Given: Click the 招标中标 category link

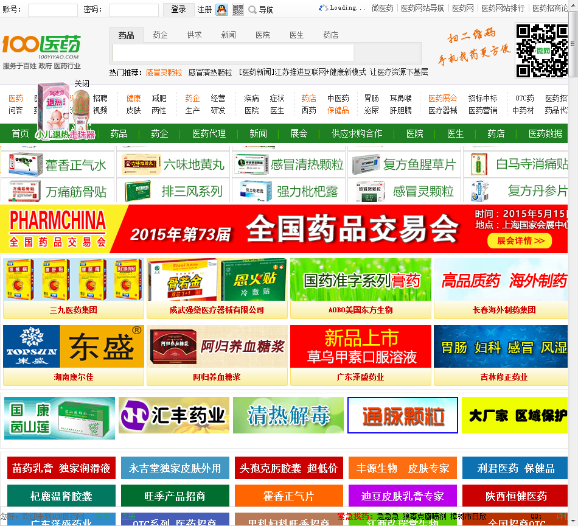Looking at the screenshot, I should [483, 99].
